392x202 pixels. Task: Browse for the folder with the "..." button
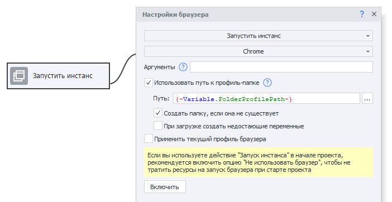click(x=367, y=98)
